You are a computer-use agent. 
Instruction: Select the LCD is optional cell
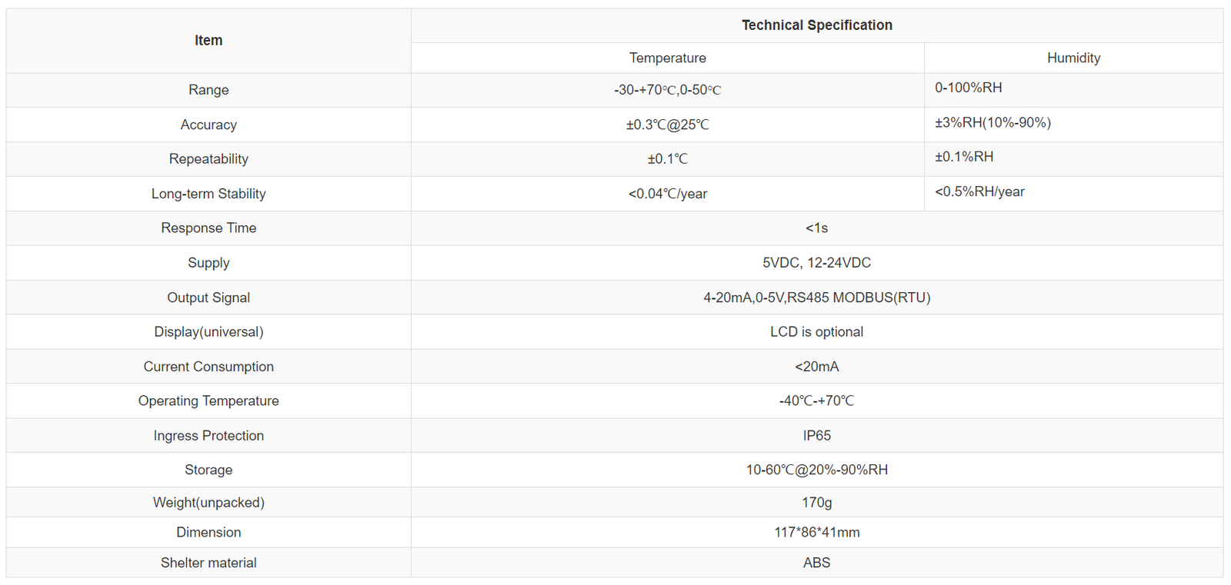(816, 332)
